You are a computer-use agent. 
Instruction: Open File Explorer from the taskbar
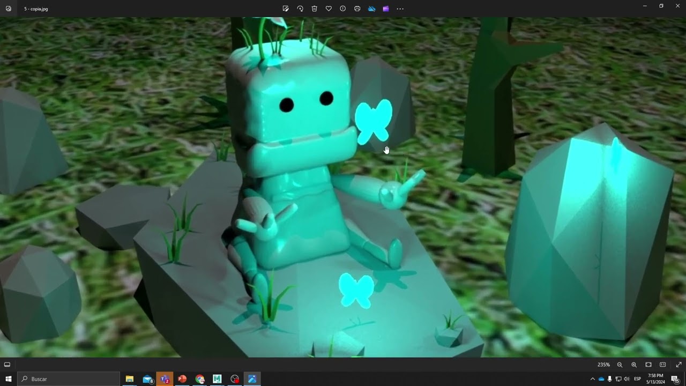130,379
